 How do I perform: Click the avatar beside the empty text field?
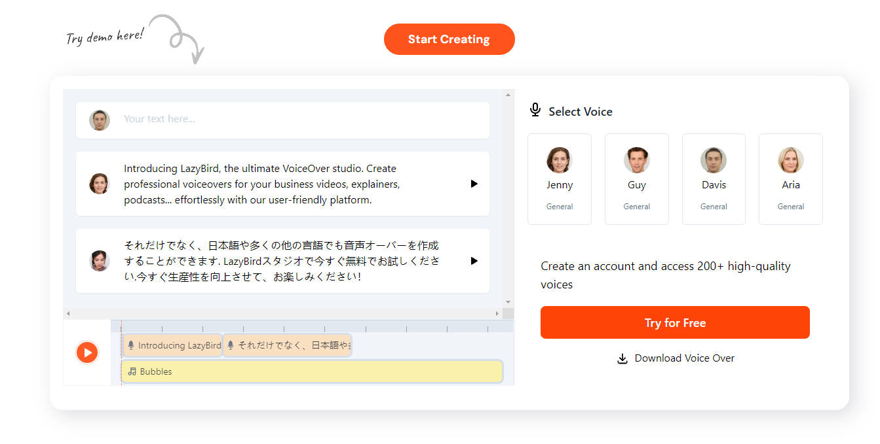pos(100,120)
